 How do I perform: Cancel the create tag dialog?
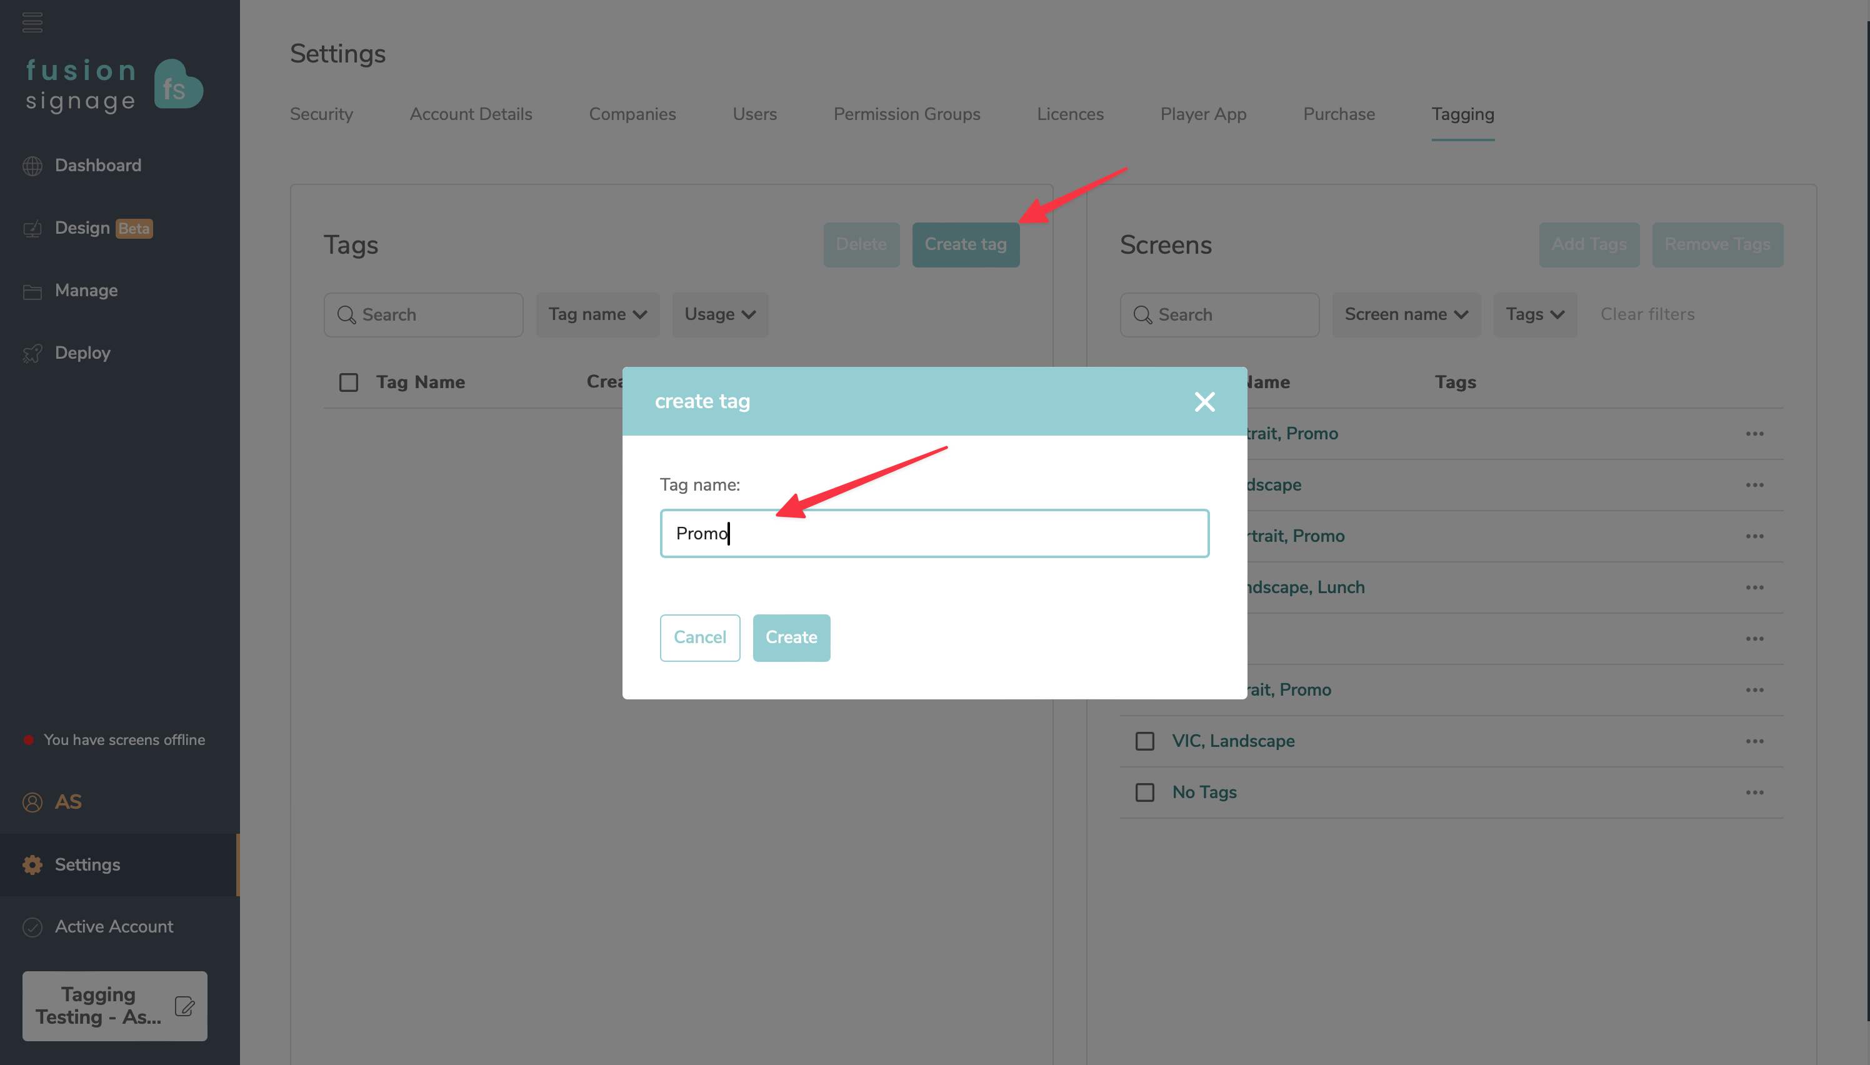(700, 638)
